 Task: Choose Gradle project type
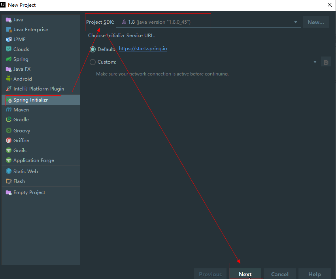click(x=41, y=120)
